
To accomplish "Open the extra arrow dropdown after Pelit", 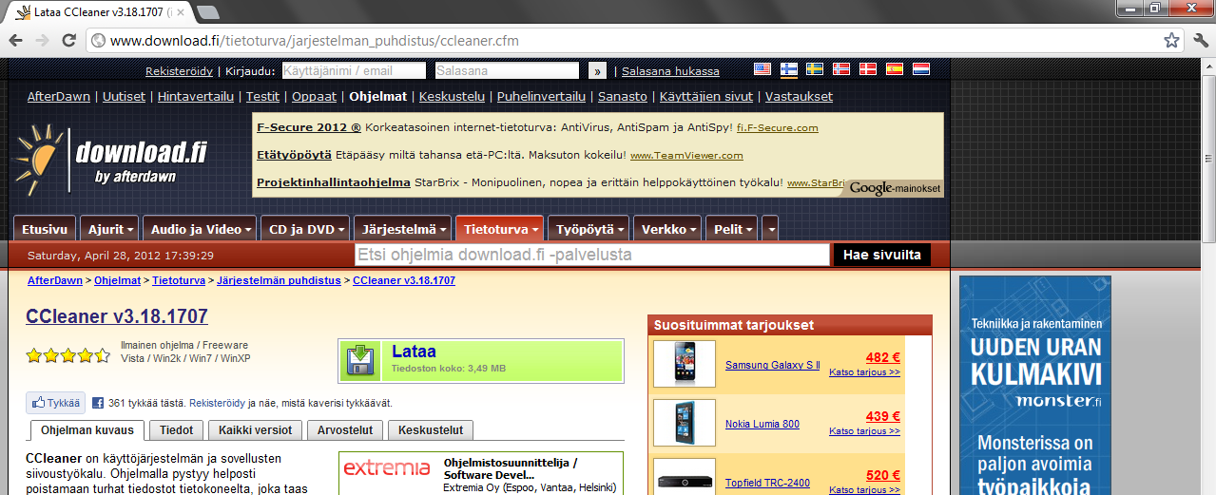I will click(770, 229).
